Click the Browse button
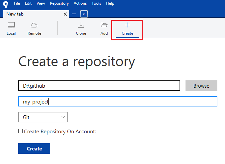This screenshot has height=164, width=225. click(201, 86)
